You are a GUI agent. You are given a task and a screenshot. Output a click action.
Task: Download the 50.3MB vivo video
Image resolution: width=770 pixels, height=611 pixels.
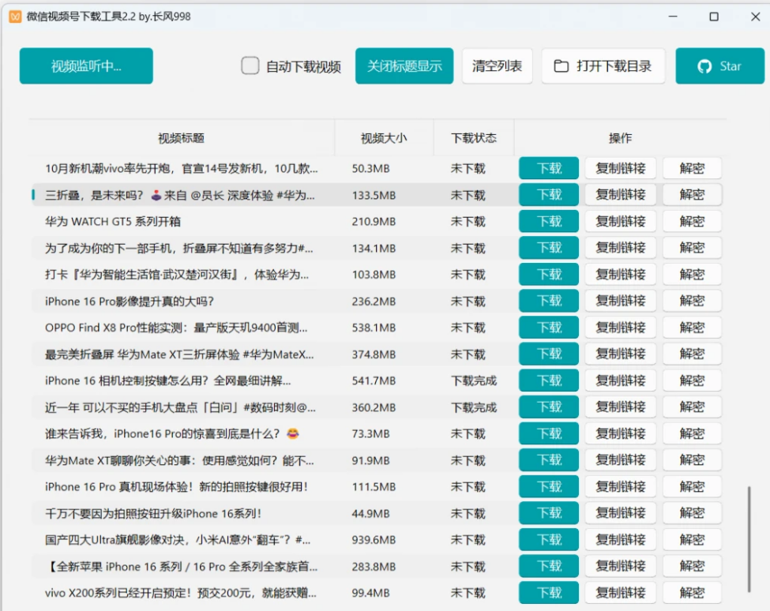(549, 168)
